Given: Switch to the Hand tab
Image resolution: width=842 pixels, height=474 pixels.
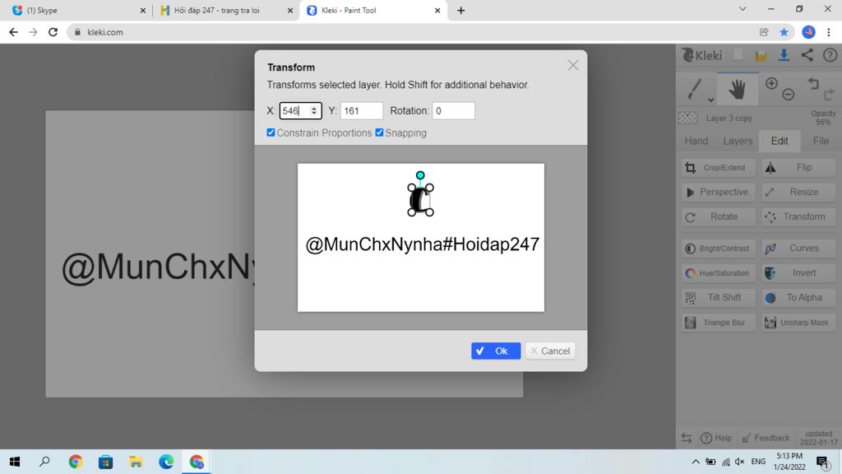Looking at the screenshot, I should (x=696, y=141).
